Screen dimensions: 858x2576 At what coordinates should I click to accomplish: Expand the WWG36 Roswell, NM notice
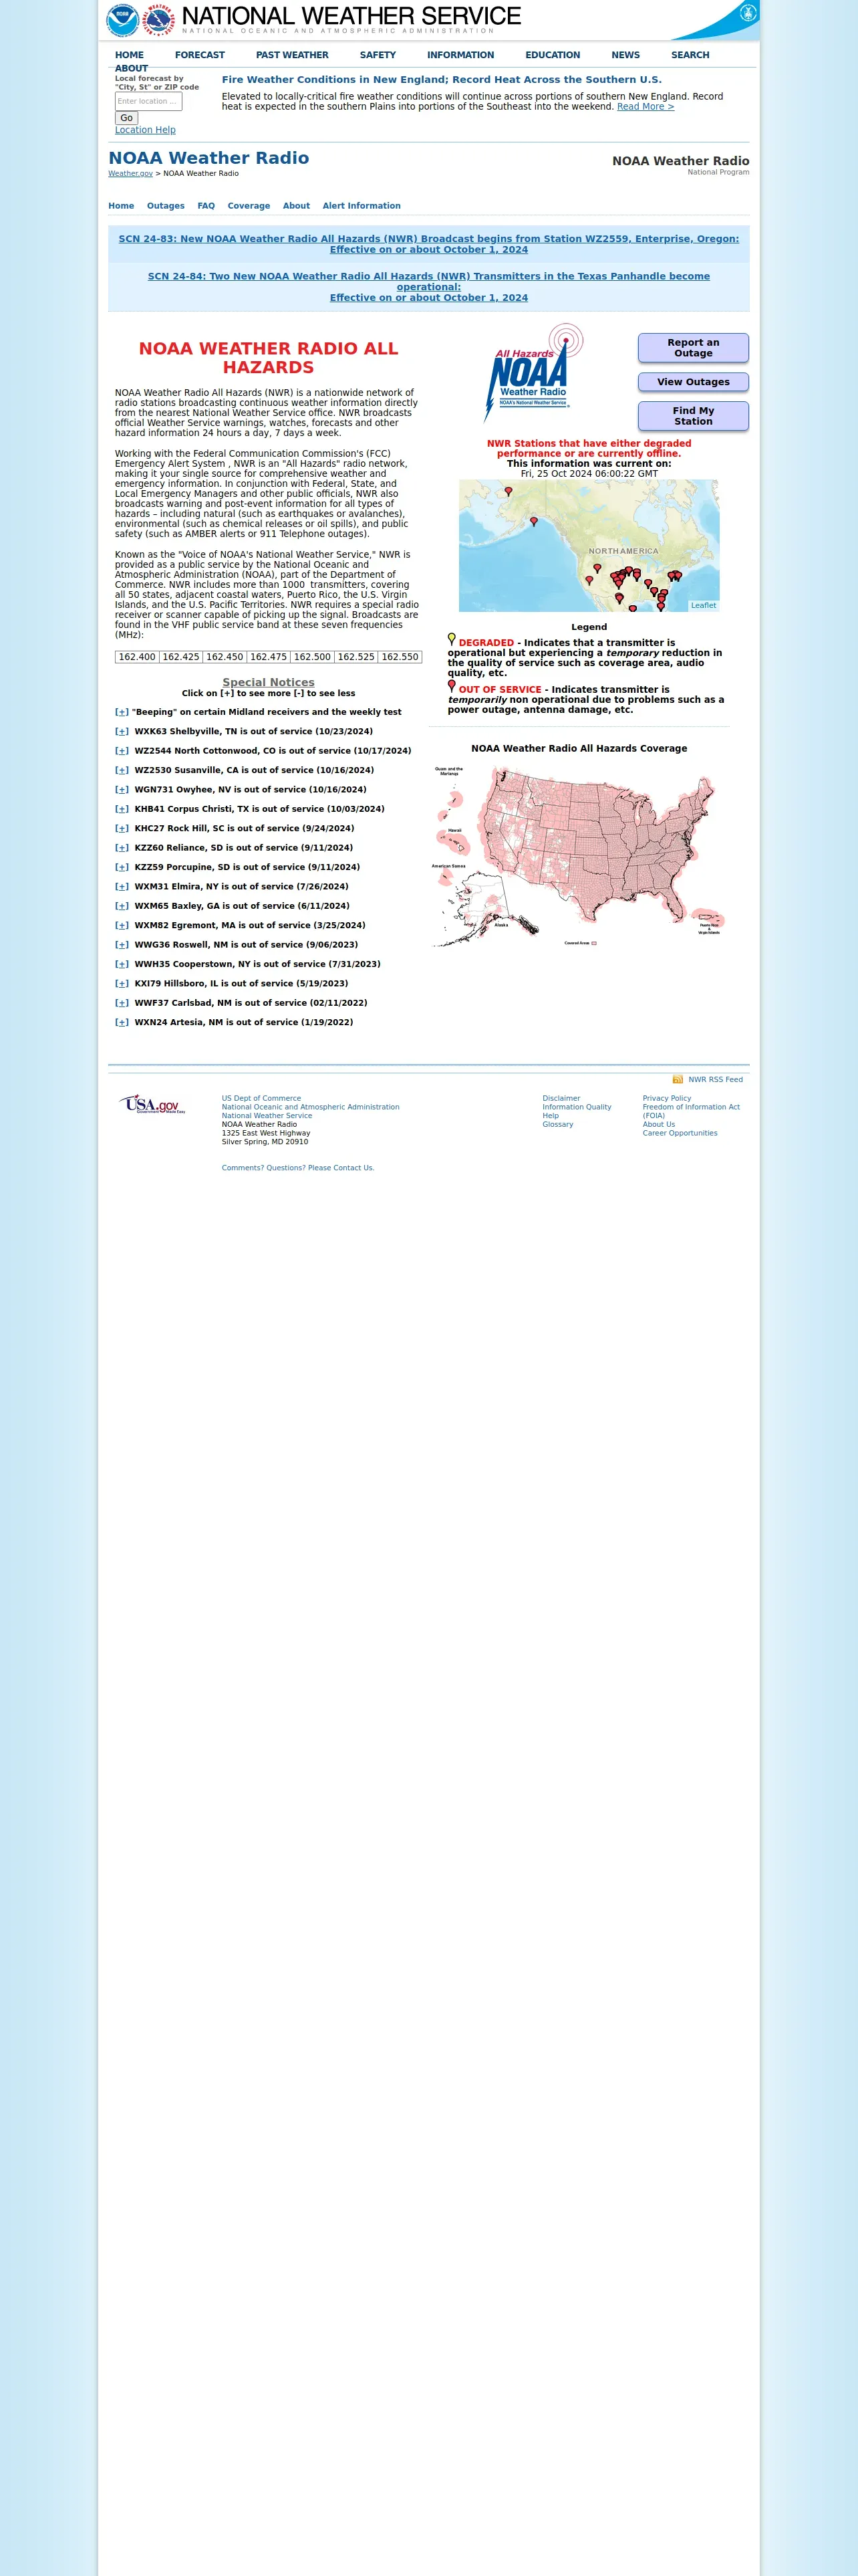(x=122, y=945)
